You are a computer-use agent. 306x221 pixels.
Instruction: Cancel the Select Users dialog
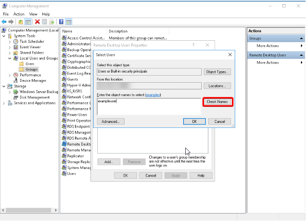(220, 122)
